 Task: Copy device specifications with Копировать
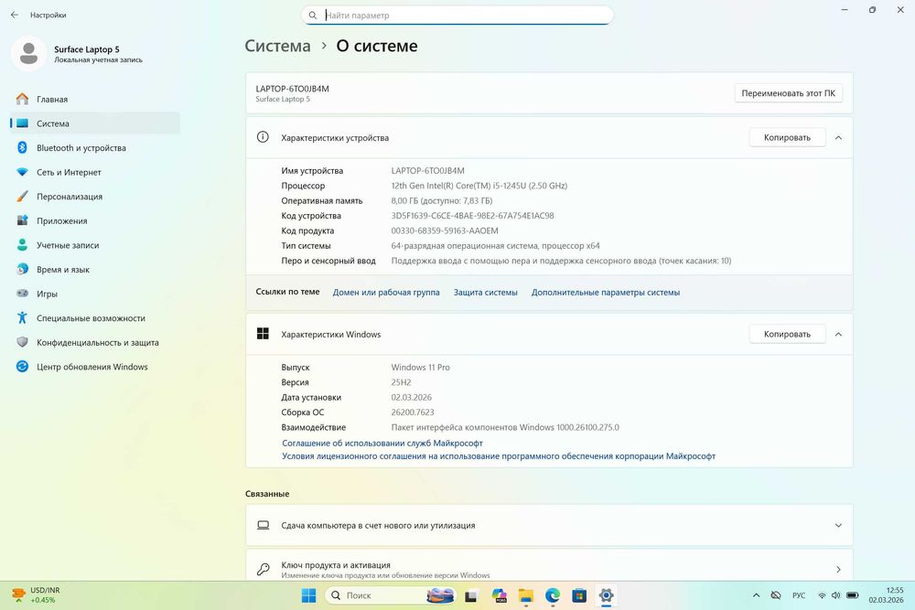point(787,137)
